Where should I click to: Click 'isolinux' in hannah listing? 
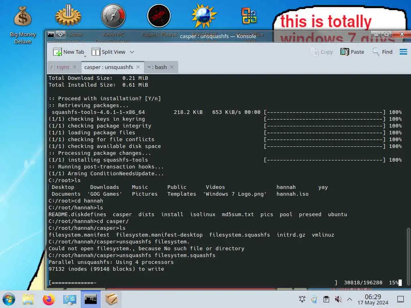point(203,215)
